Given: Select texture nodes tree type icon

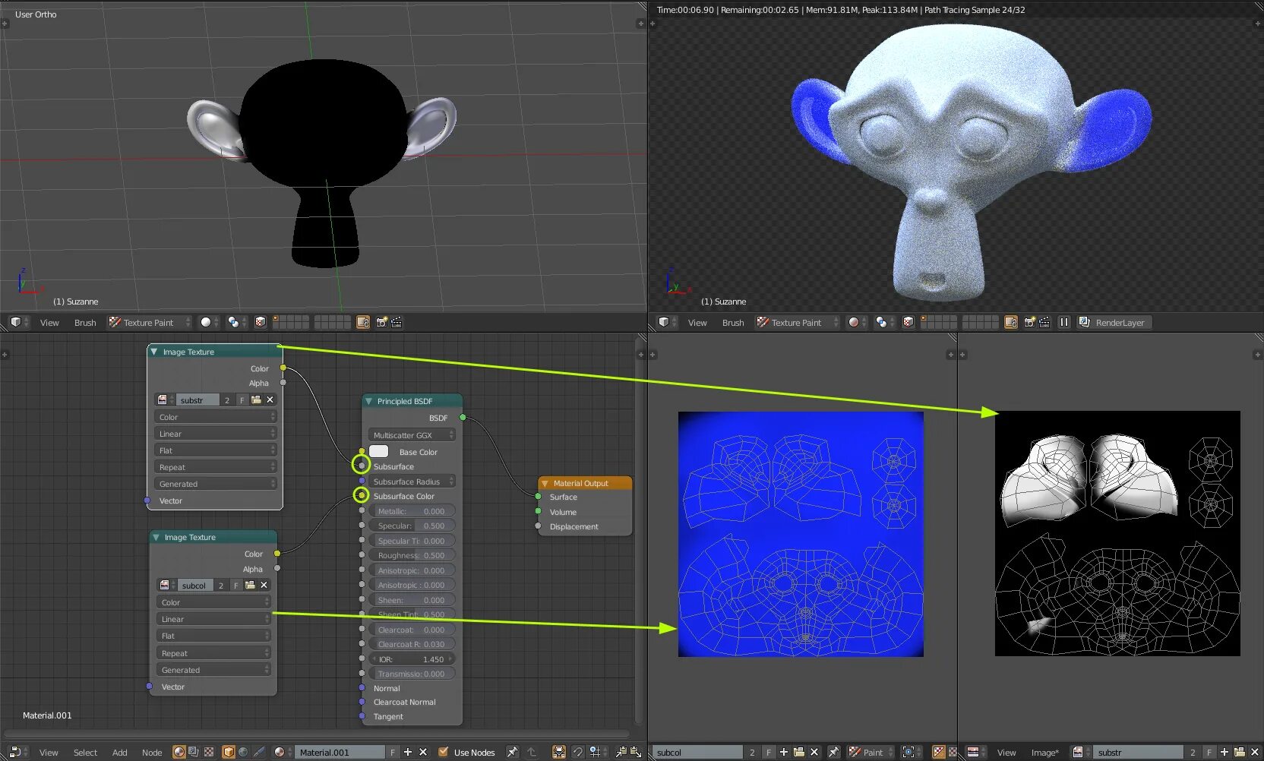Looking at the screenshot, I should (x=209, y=752).
